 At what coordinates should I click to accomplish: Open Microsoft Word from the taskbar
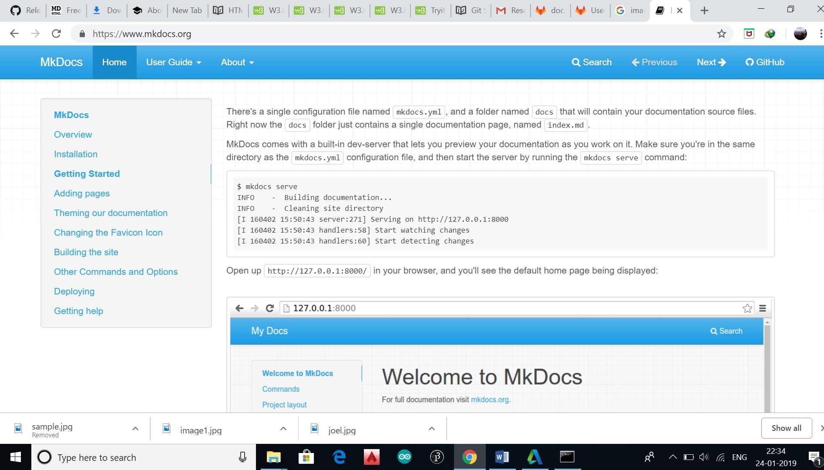(x=502, y=457)
